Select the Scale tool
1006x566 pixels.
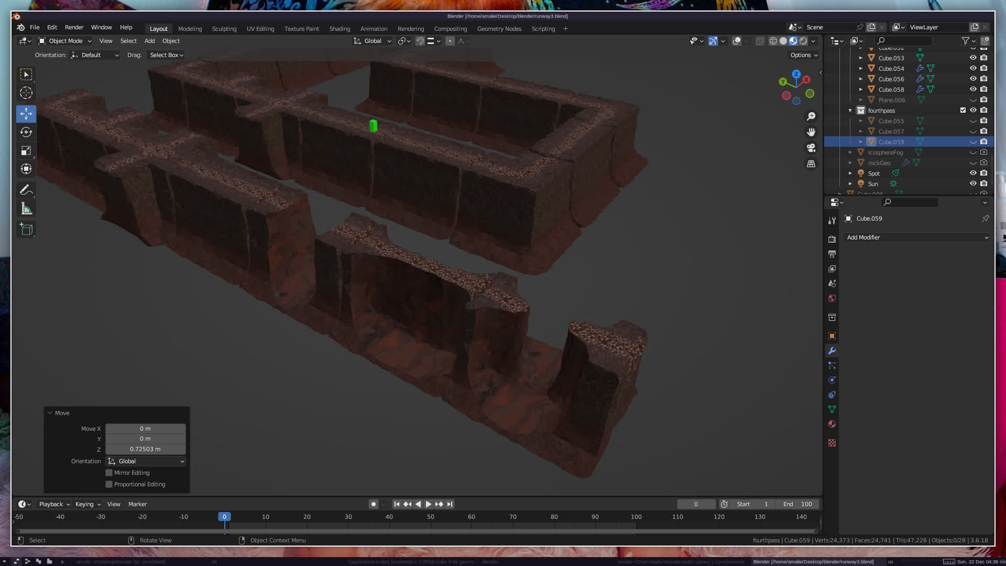tap(26, 151)
